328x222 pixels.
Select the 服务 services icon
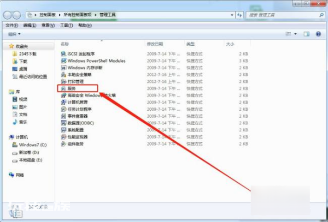point(63,88)
